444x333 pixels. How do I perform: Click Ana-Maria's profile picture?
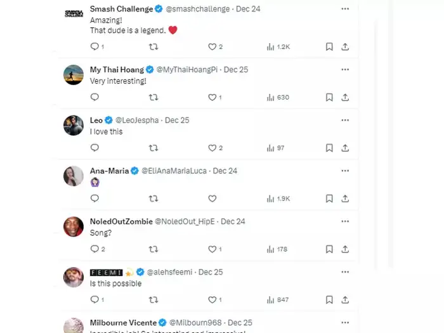click(74, 176)
